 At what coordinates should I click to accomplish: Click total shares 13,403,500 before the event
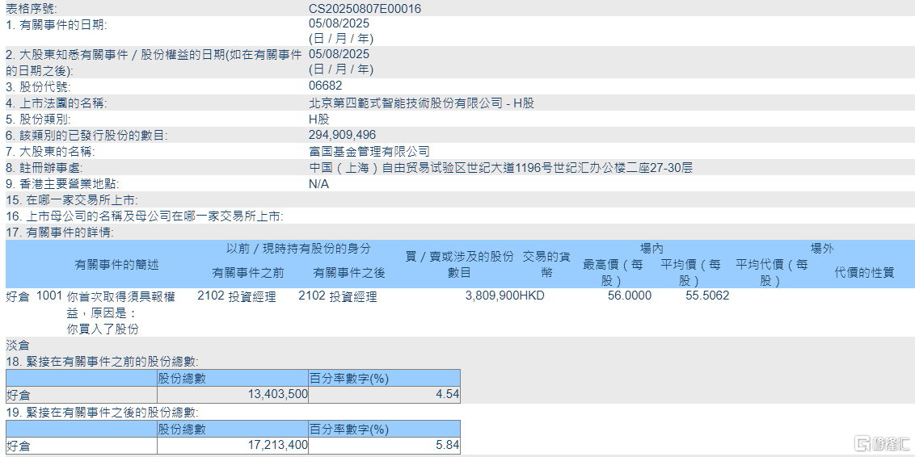pos(275,395)
